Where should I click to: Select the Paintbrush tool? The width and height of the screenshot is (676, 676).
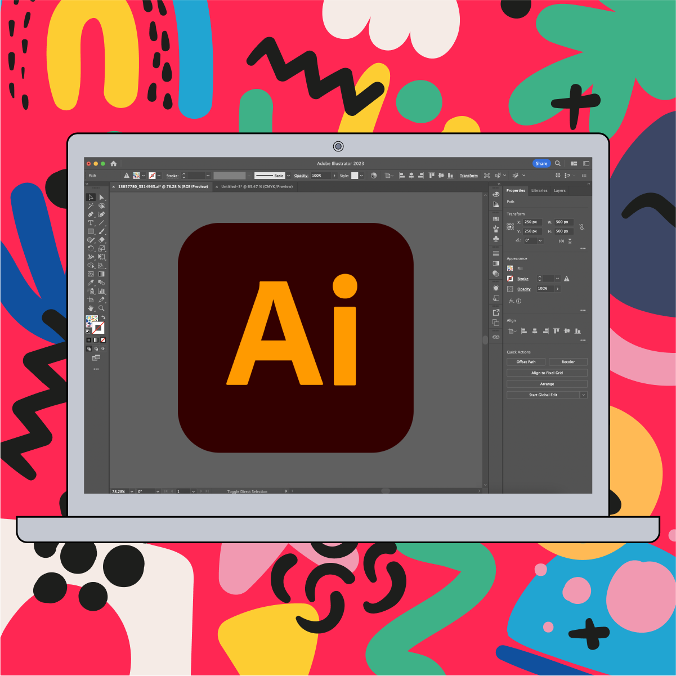pyautogui.click(x=102, y=231)
